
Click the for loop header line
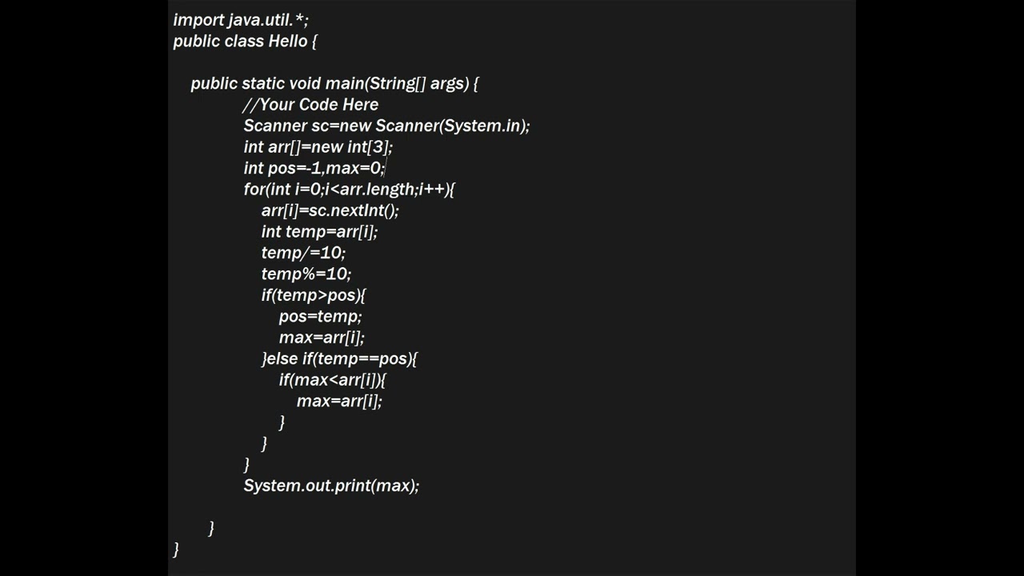[x=349, y=190]
